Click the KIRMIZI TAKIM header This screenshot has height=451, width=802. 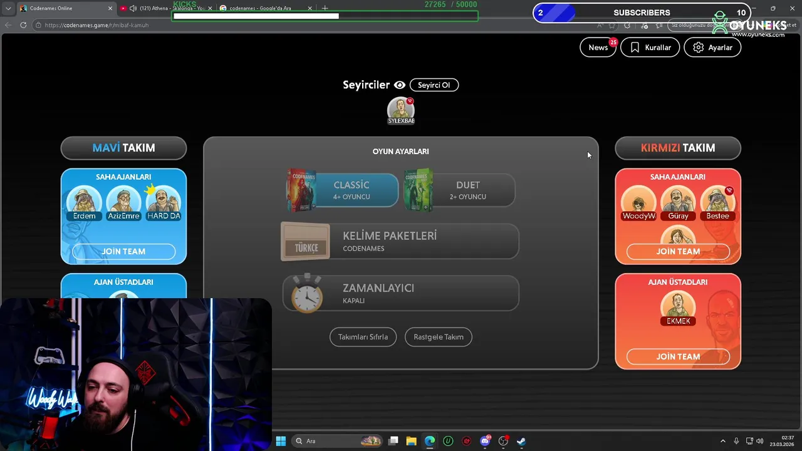pyautogui.click(x=678, y=148)
